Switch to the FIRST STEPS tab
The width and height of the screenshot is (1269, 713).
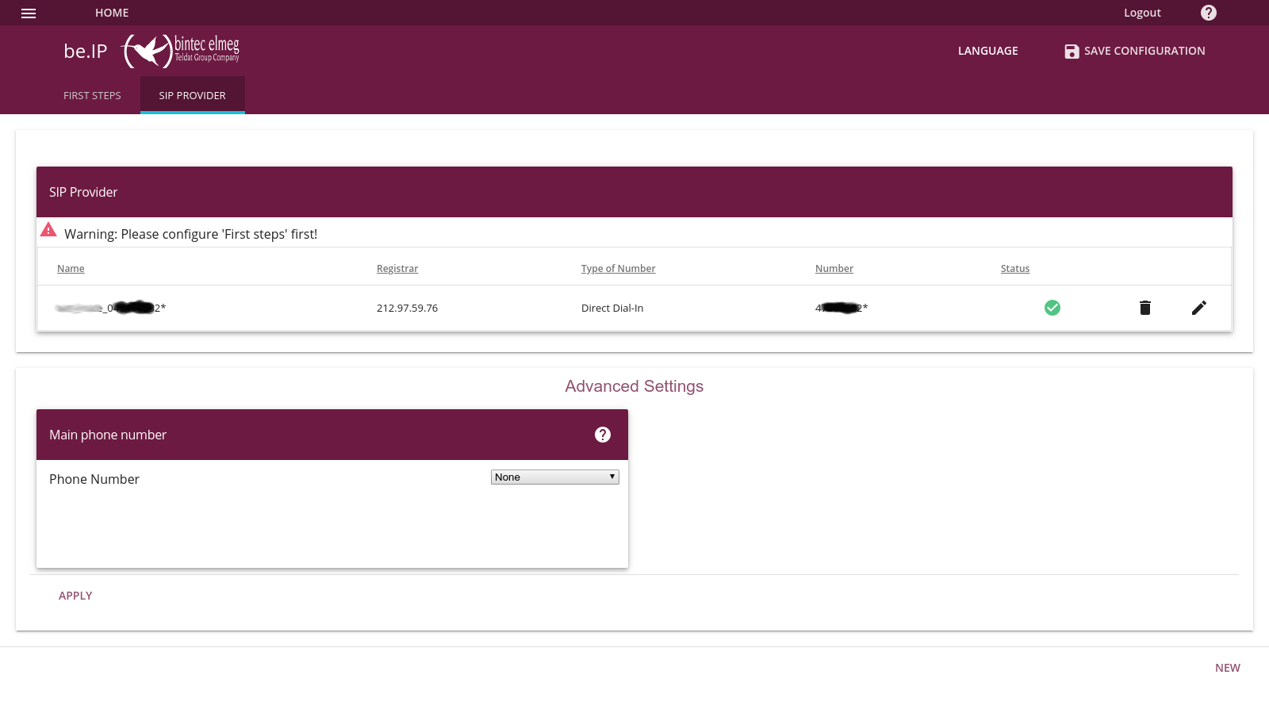pyautogui.click(x=92, y=95)
